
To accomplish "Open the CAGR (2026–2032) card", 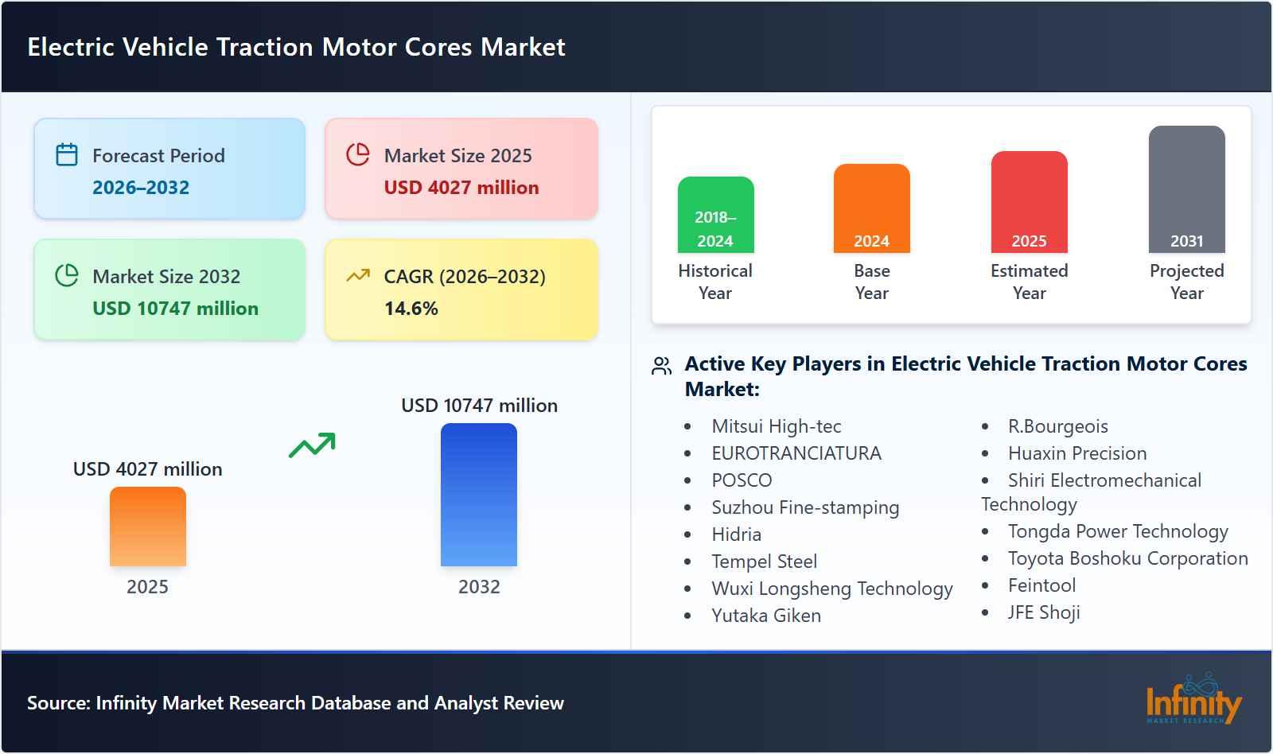I will [461, 289].
